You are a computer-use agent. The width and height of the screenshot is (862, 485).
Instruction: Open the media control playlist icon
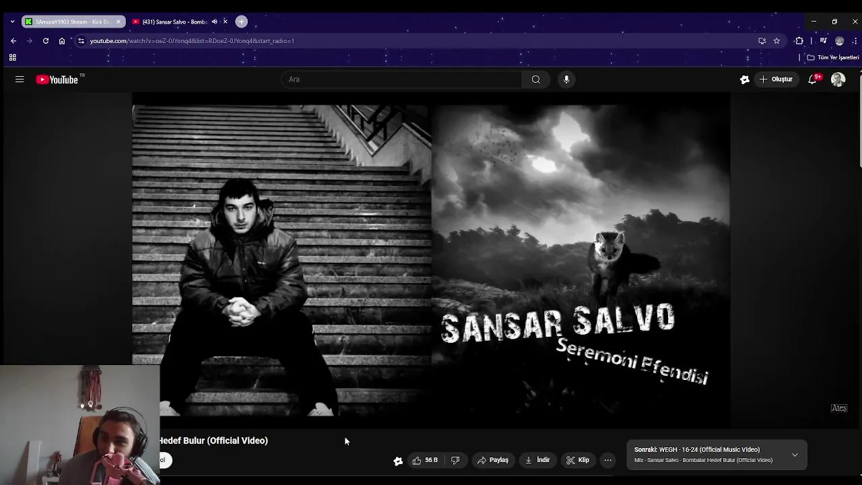coord(823,41)
